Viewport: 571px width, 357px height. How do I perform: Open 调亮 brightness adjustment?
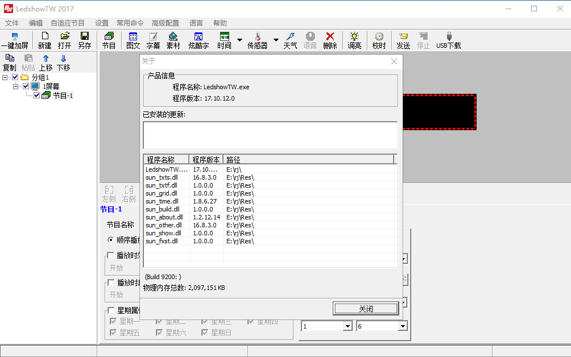coord(354,40)
